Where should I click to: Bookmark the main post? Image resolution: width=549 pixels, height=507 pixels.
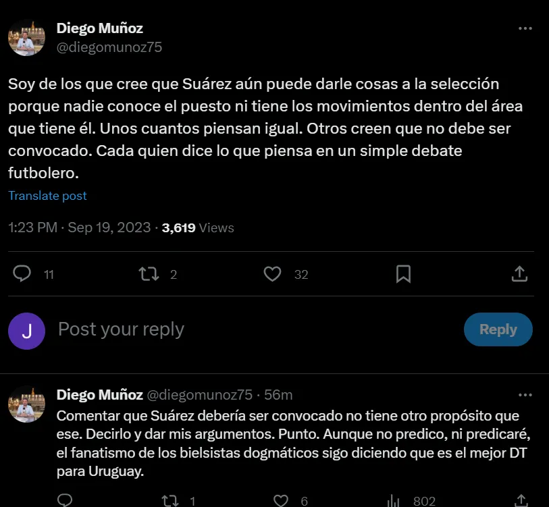[x=403, y=274]
